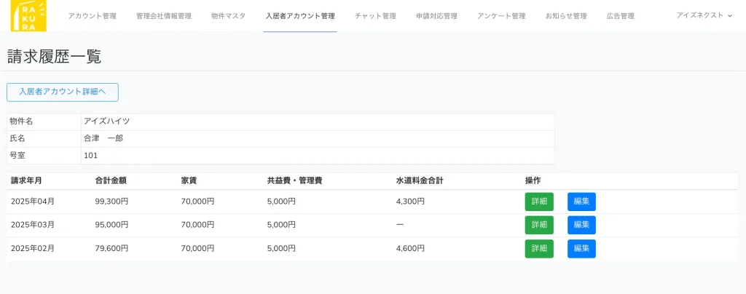The height and width of the screenshot is (294, 746).
Task: Open チャット管理 menu
Action: [375, 16]
